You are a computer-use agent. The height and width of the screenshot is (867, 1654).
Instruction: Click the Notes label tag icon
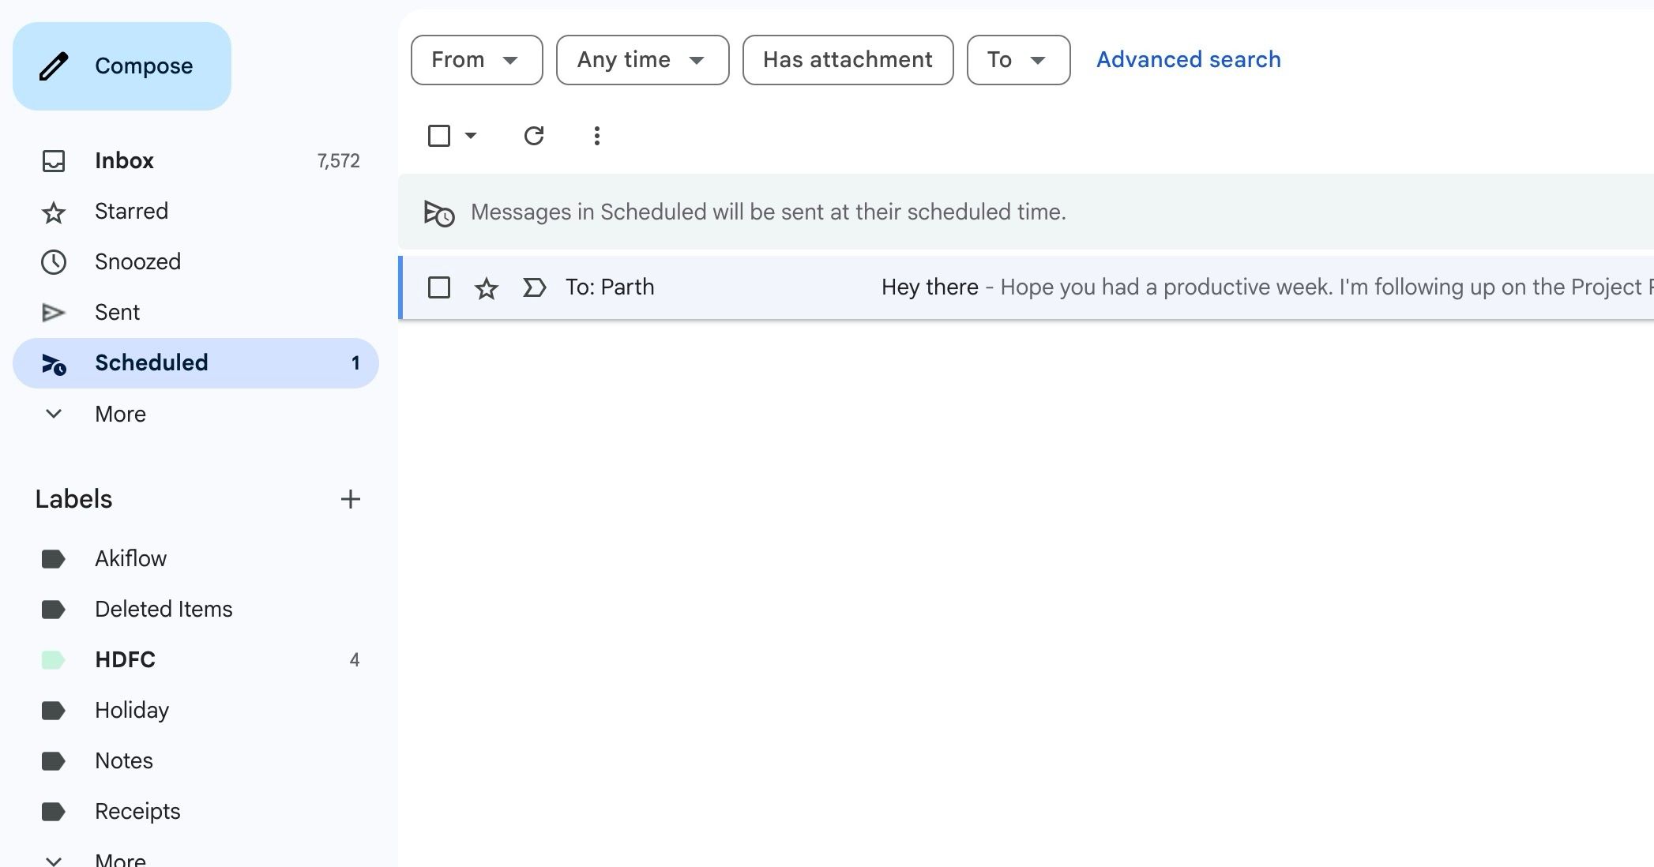click(53, 761)
